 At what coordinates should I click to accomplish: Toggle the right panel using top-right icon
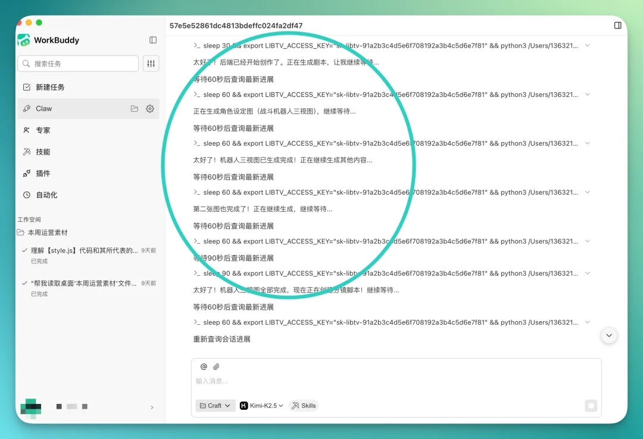coord(617,26)
